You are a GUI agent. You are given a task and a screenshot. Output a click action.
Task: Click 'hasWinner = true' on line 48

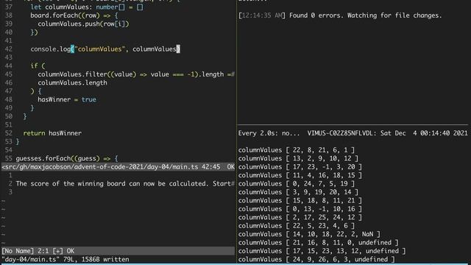[67, 99]
